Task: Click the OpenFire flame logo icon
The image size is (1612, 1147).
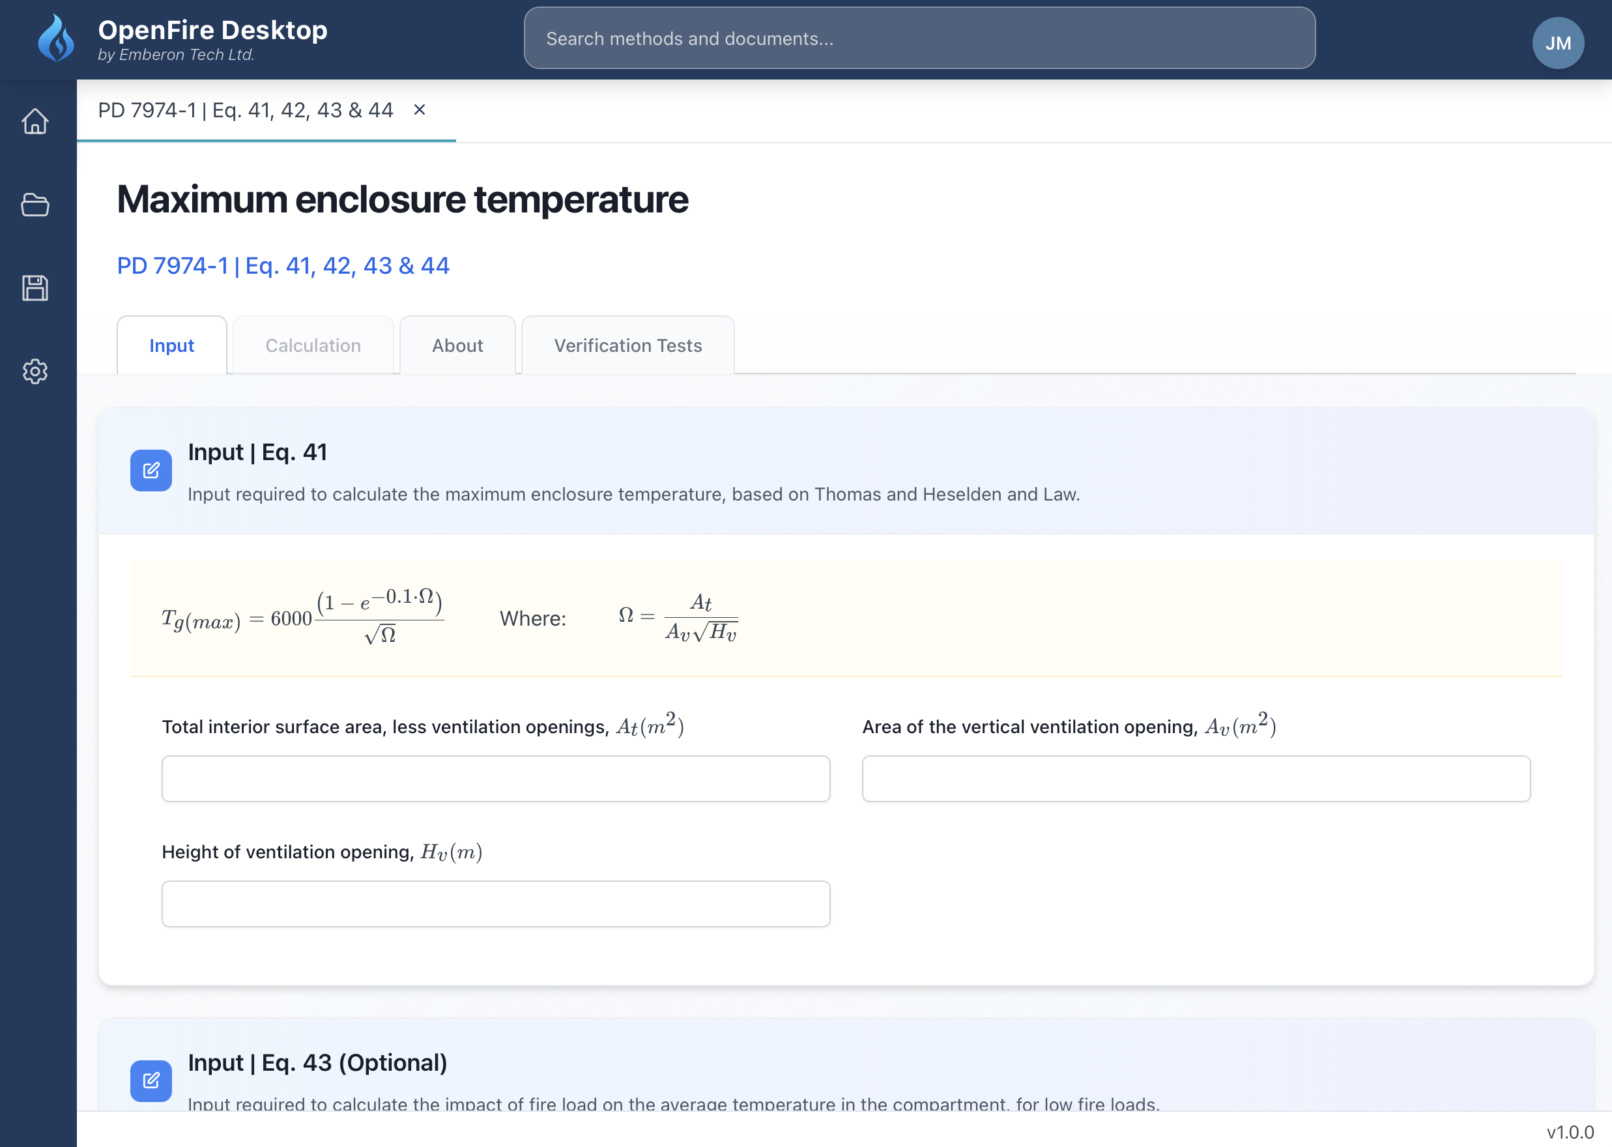Action: pyautogui.click(x=56, y=39)
